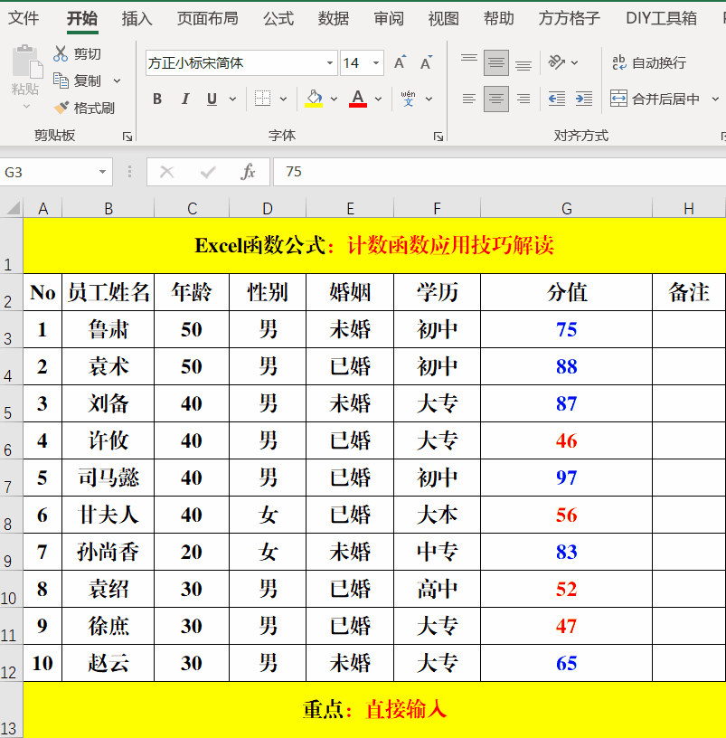The image size is (726, 738).
Task: Select the cell containing 孙尚香
Action: (108, 552)
